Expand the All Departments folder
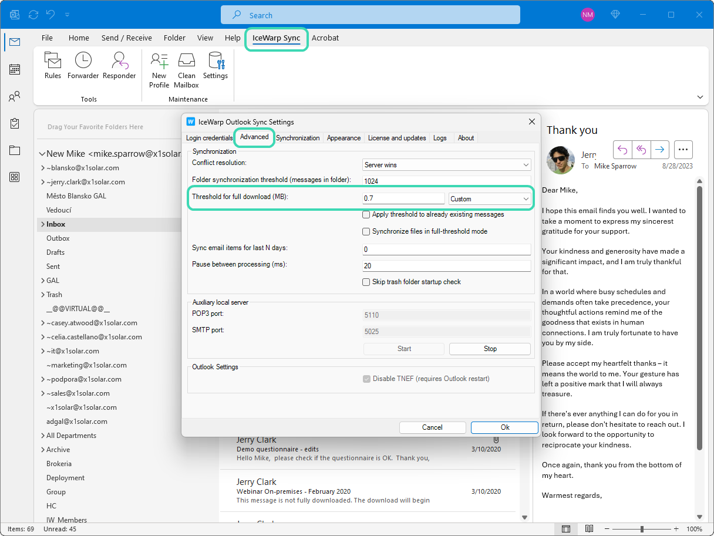 point(43,436)
